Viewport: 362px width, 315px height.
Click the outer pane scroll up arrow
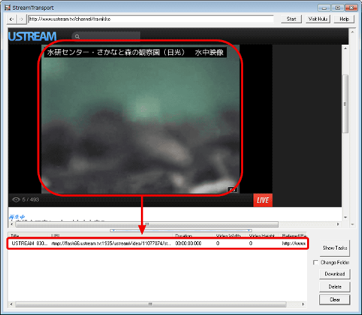pos(352,32)
